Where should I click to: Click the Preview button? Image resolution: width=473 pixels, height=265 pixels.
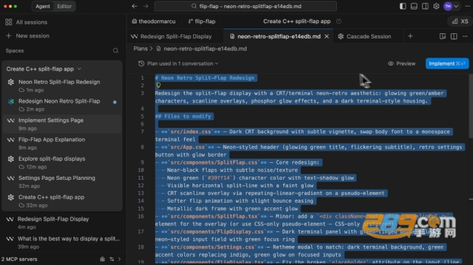[x=401, y=64]
